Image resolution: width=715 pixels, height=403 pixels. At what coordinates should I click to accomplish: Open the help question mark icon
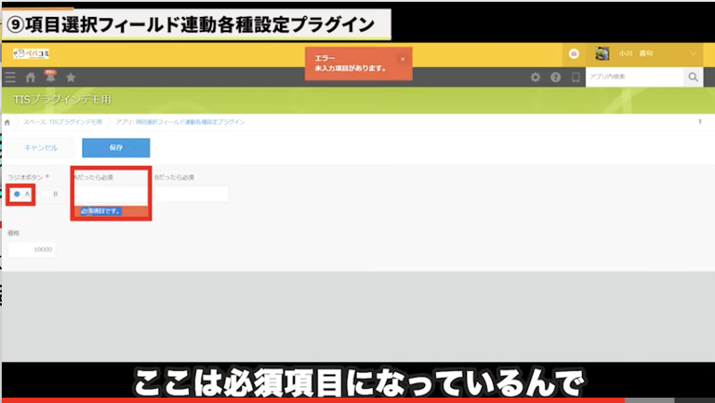click(x=555, y=78)
